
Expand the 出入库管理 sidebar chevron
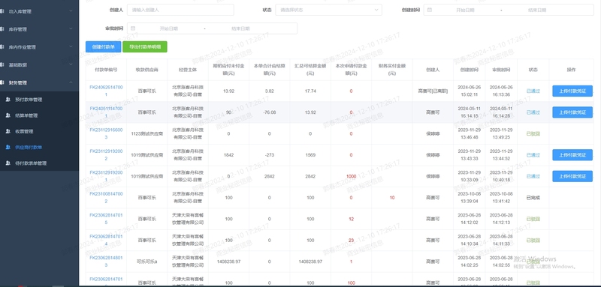coord(71,11)
